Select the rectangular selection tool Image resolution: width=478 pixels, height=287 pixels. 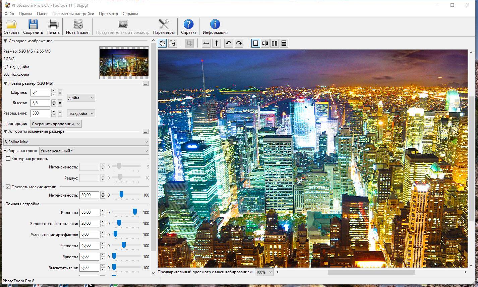click(172, 43)
